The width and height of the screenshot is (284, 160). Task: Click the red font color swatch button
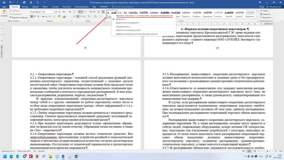coord(64,17)
